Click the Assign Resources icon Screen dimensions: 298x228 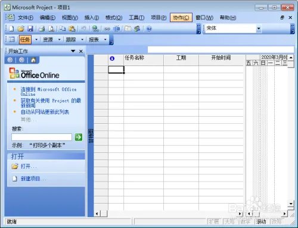(x=137, y=29)
